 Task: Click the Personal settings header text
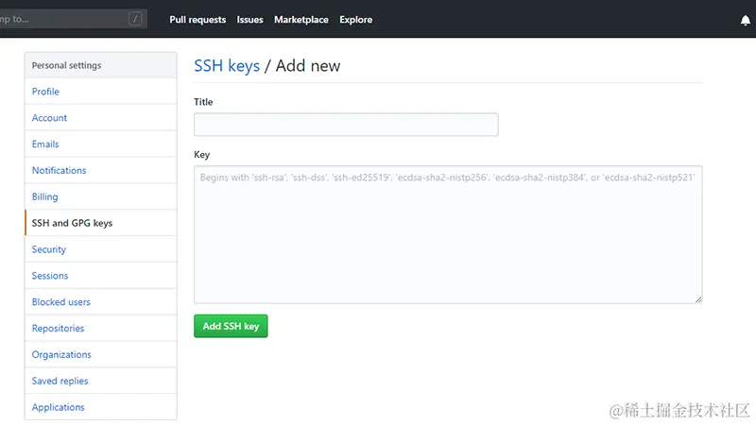(66, 65)
